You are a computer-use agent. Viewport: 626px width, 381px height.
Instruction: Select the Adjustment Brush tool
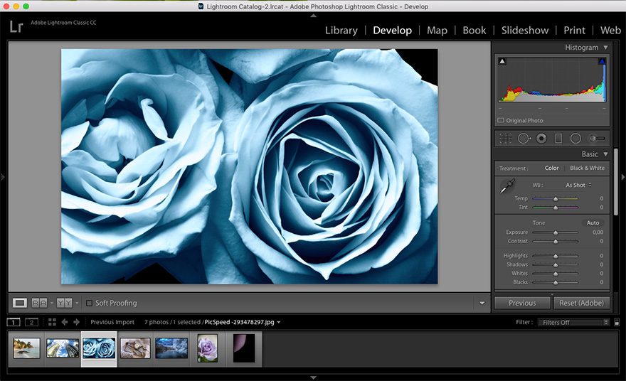[x=597, y=139]
